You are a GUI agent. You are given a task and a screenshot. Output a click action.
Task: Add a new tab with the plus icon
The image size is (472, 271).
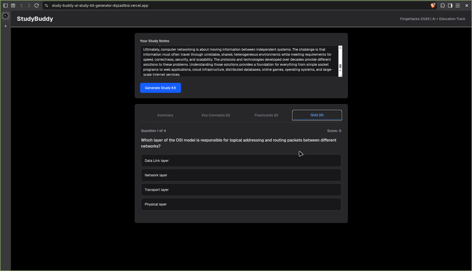5,26
